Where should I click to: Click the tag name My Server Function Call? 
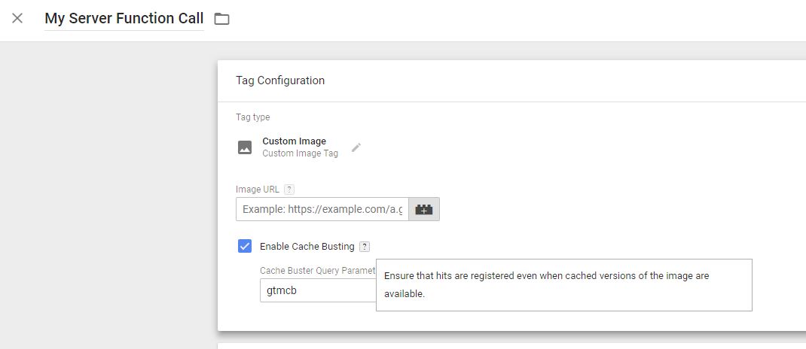click(124, 19)
